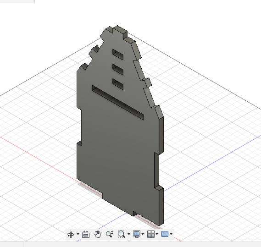Viewport: 261px width, 247px height.
Task: Expand the Viewports dropdown arrow
Action: (x=171, y=234)
